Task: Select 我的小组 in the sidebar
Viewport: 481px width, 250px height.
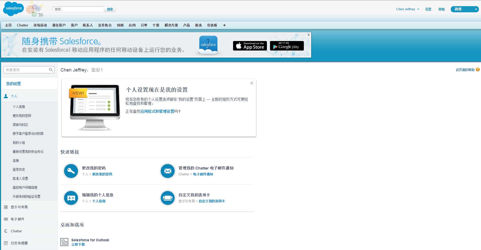Action: pos(19,143)
